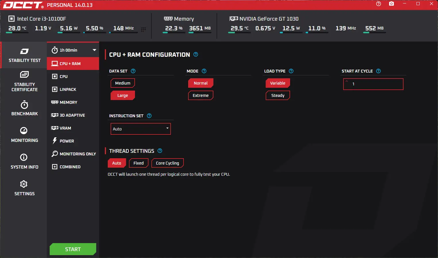
Task: Select Normal mode
Action: [201, 83]
